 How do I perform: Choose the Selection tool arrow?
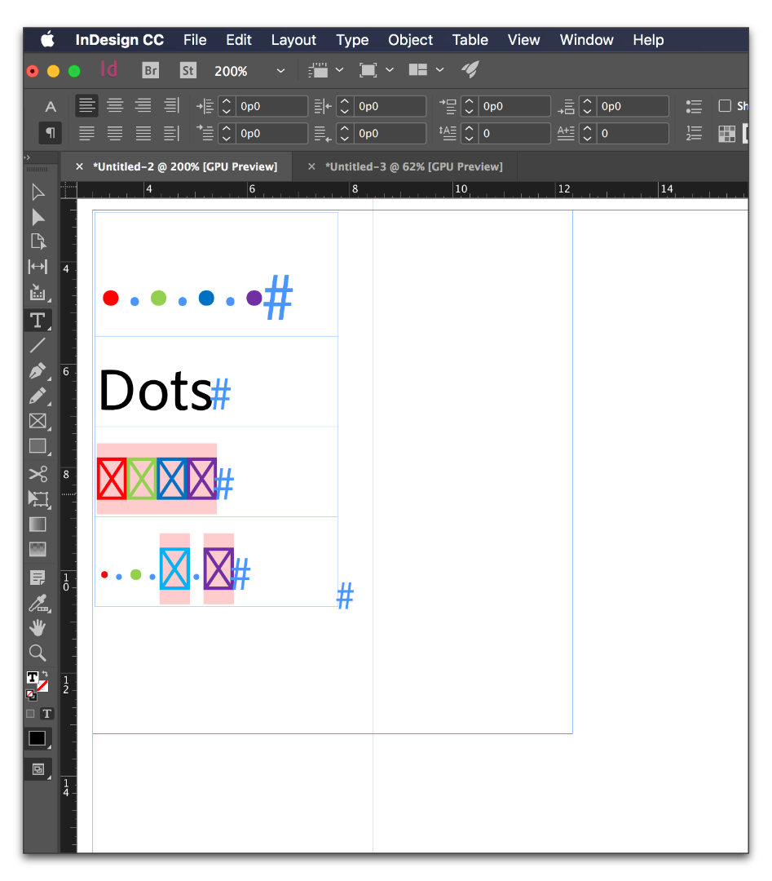(x=37, y=193)
